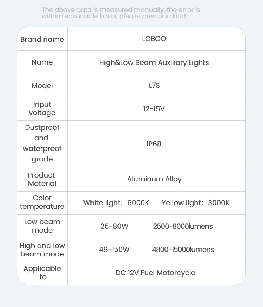
Task: Click the Aluminum Alloy material value
Action: click(x=154, y=179)
